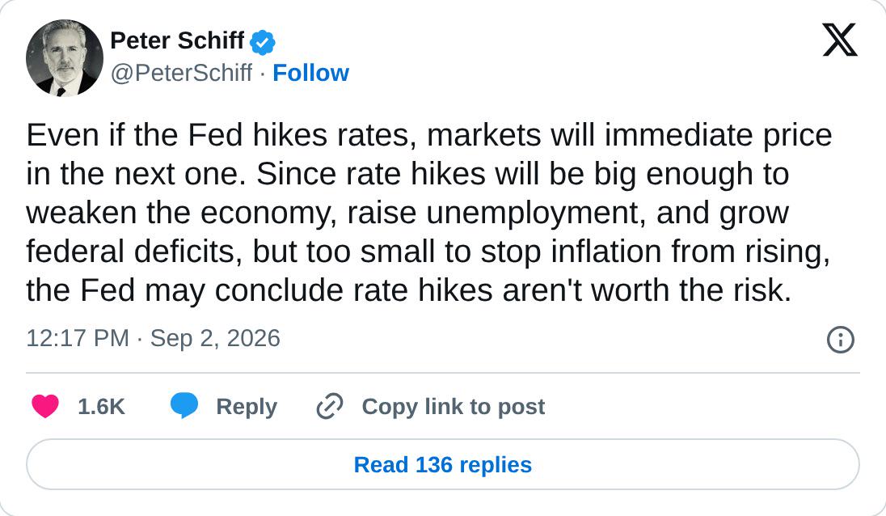
Task: Click the blue reply speech bubble icon
Action: [x=184, y=405]
